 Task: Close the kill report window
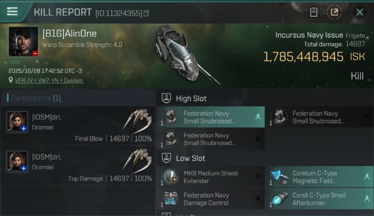pos(360,12)
